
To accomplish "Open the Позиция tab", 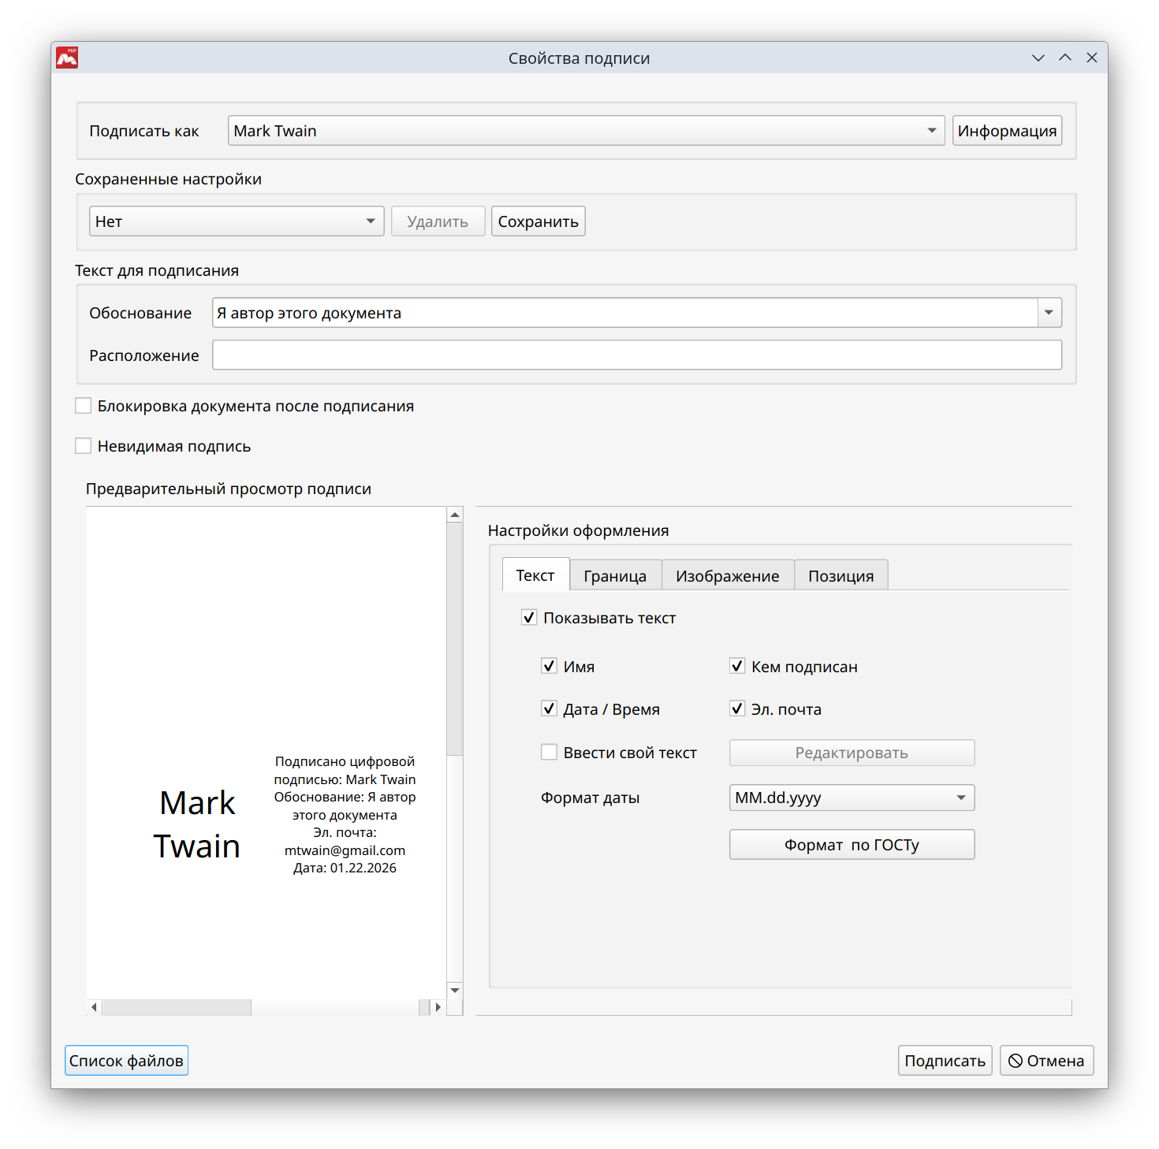I will pyautogui.click(x=841, y=576).
